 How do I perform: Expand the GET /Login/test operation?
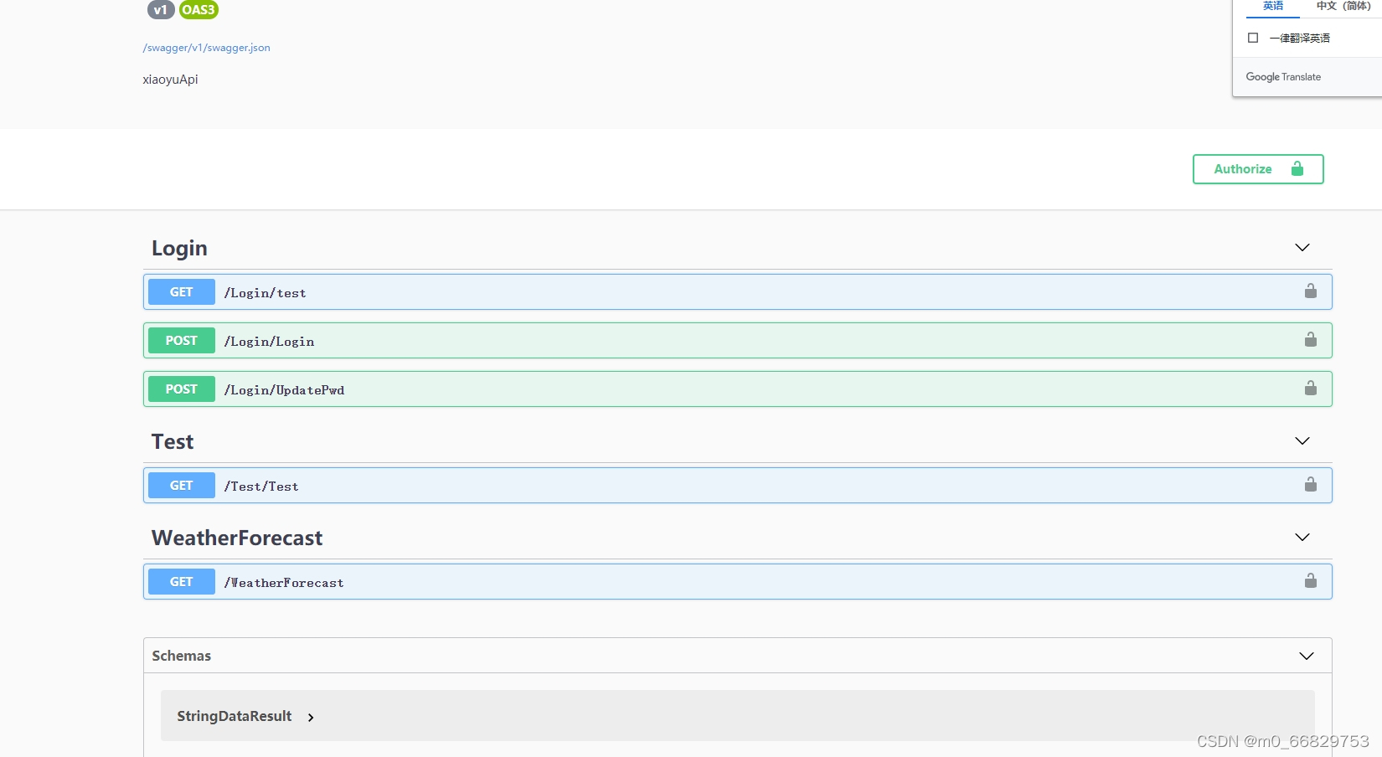(738, 292)
